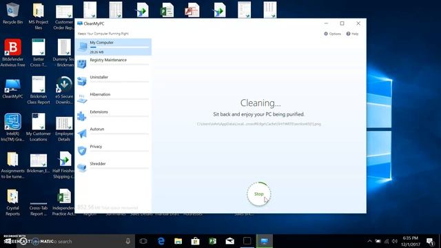This screenshot has height=248, width=441.
Task: Launch Microsoft Edge from the taskbar
Action: point(161,241)
